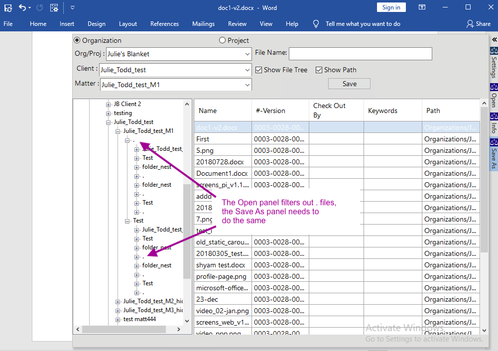The image size is (498, 351).
Task: Click tree horizontal scroll right arrow
Action: coord(179,330)
